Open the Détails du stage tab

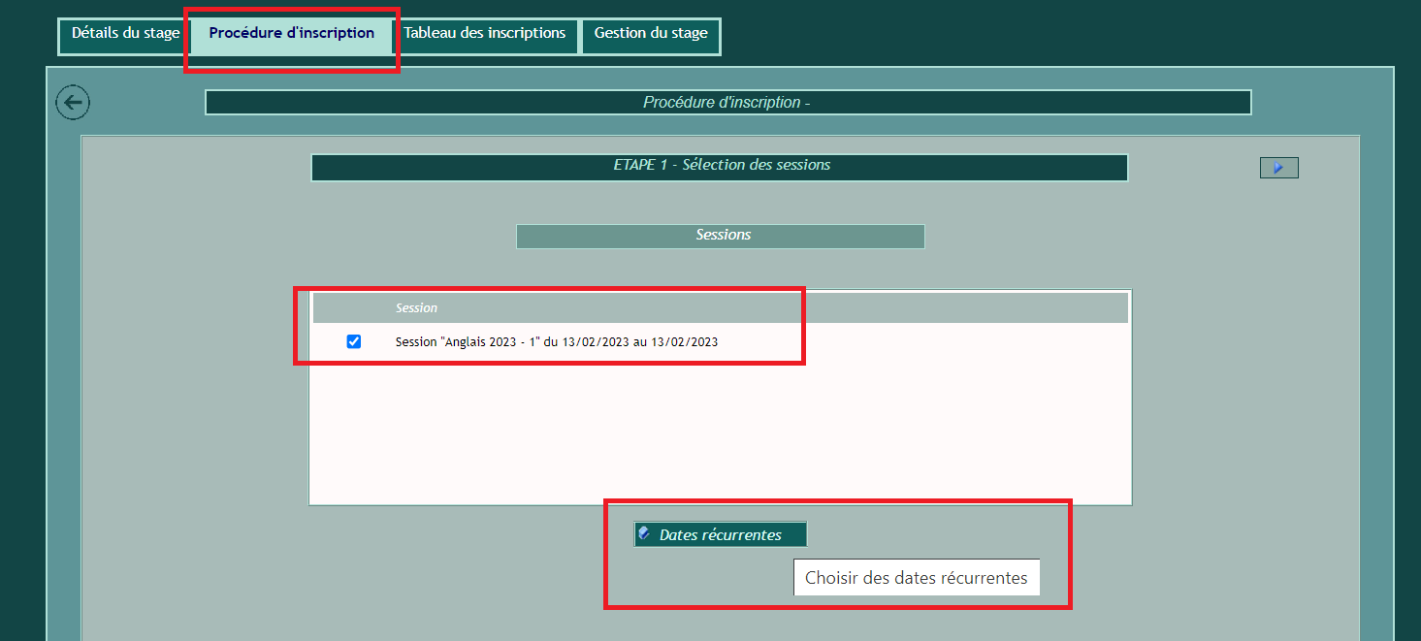[x=125, y=34]
